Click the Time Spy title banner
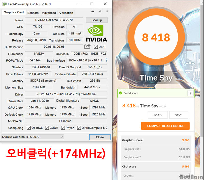The height and width of the screenshot is (180, 204). click(x=156, y=78)
